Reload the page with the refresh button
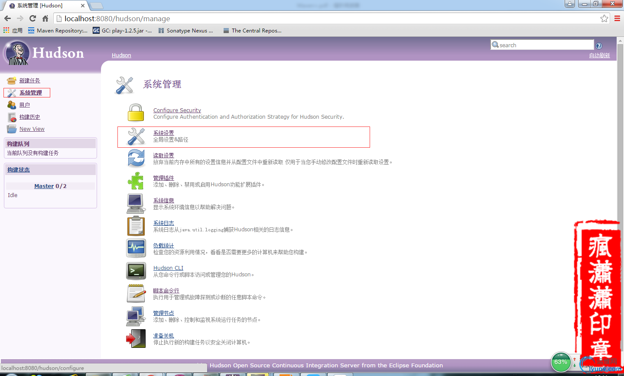624x376 pixels. pos(32,18)
